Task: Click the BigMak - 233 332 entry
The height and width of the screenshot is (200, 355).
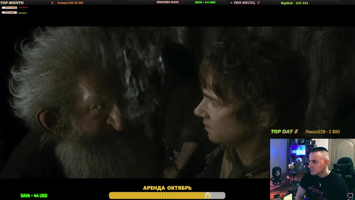Action: (x=295, y=3)
